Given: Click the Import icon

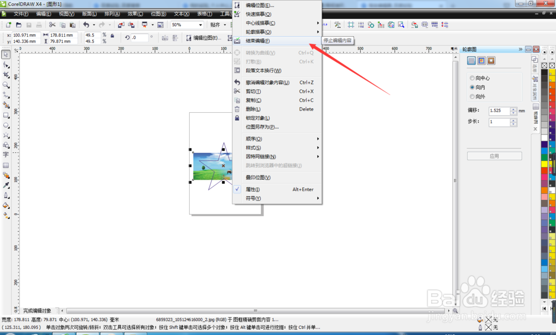Looking at the screenshot, I should click(121, 25).
